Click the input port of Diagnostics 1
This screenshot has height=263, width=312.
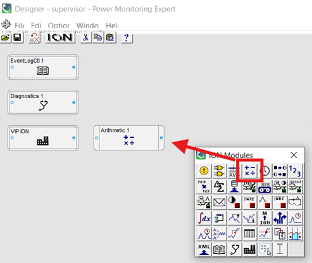pyautogui.click(x=12, y=102)
